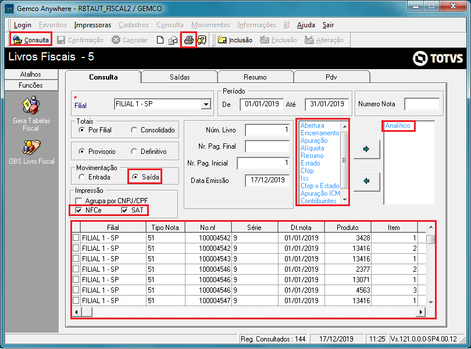Screen dimensions: 471x349
Task: Click the Atalhos sidebar button
Action: [x=31, y=74]
